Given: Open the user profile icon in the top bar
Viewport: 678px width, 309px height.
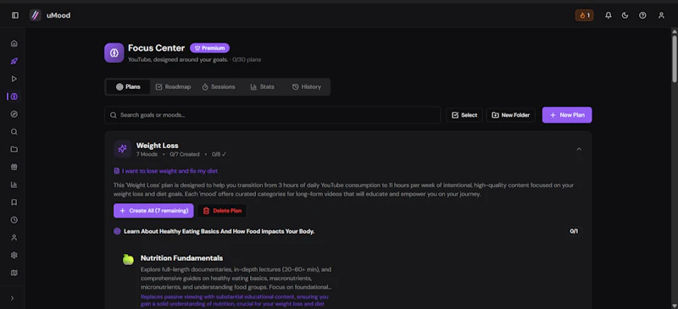Looking at the screenshot, I should point(661,15).
